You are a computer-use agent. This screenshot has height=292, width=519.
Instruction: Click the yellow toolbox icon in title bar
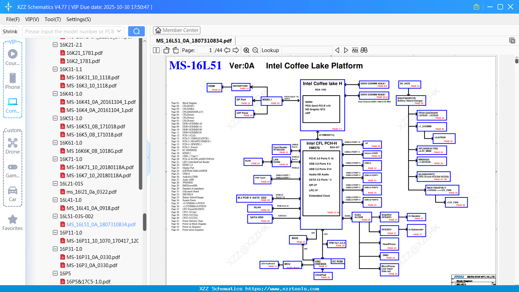(x=476, y=7)
